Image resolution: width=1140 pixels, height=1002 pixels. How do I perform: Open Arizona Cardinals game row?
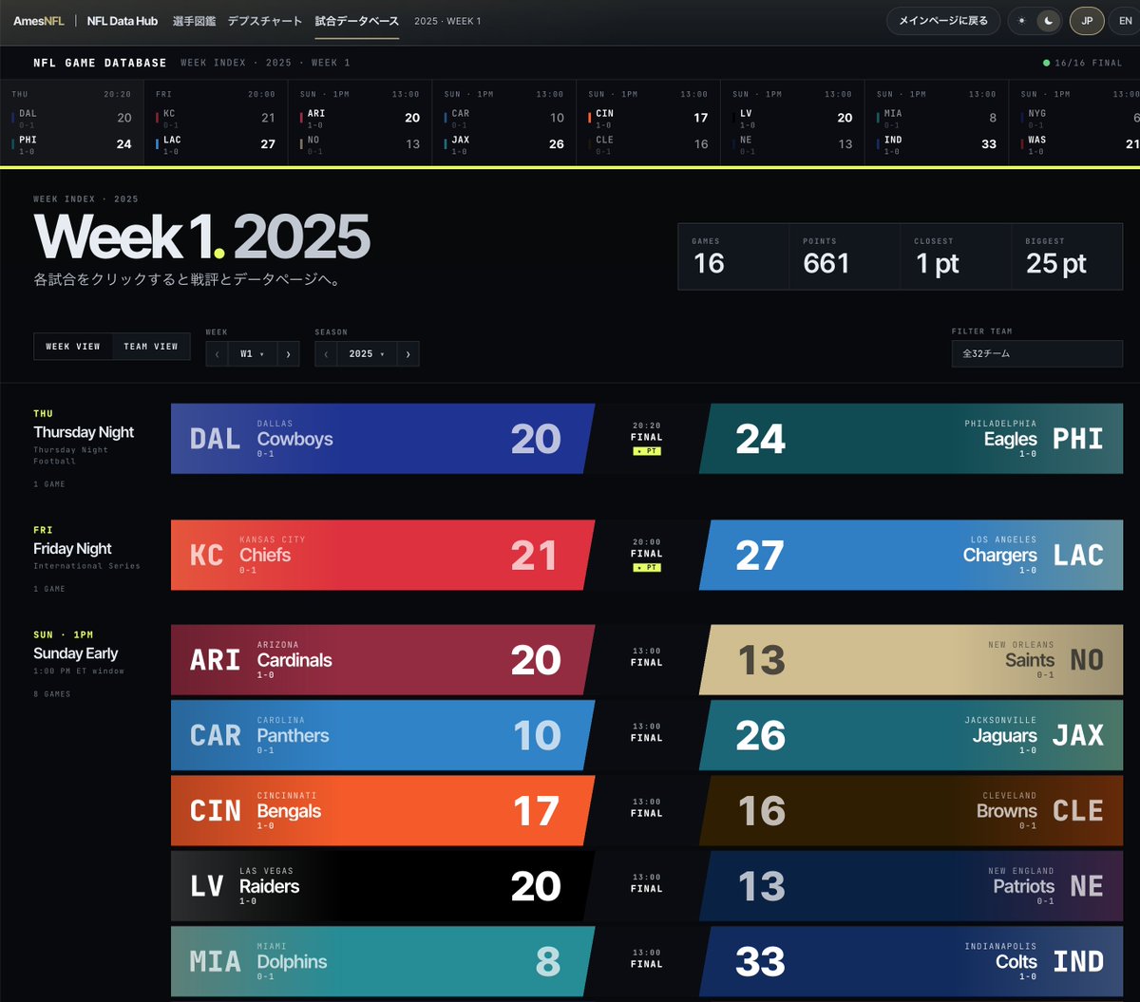tap(383, 660)
